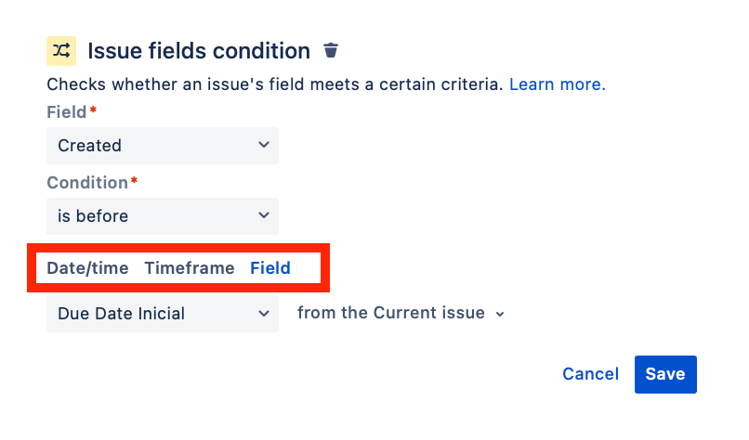Switch to the Timeframe tab
Viewport: 749px width, 440px height.
[x=190, y=268]
